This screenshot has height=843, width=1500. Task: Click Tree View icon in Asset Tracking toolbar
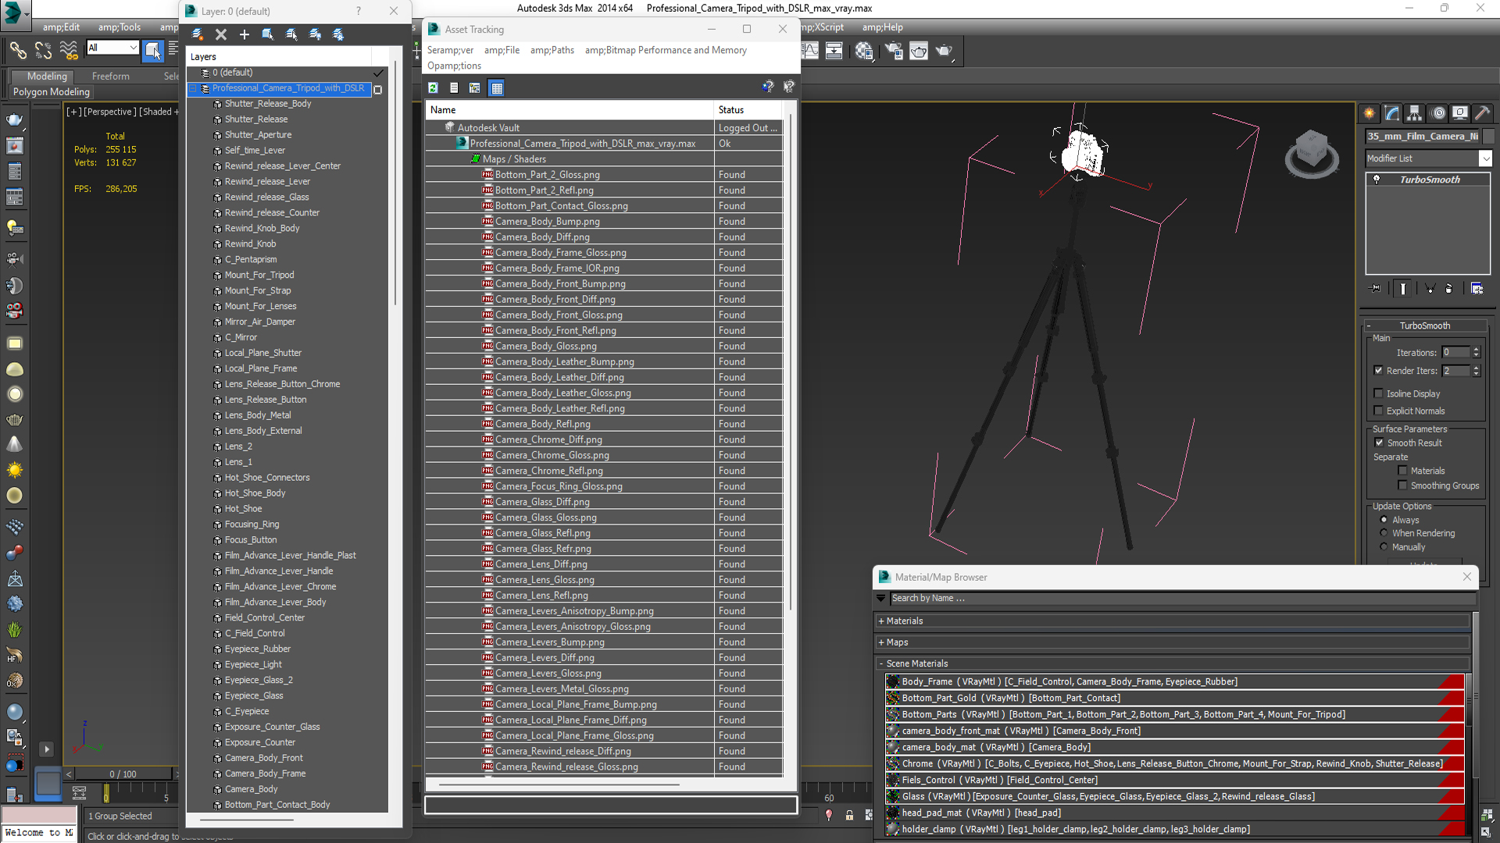click(x=475, y=87)
